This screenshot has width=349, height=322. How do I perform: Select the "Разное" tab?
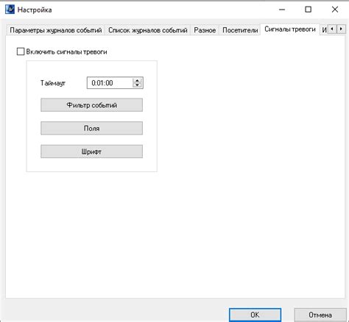(205, 30)
